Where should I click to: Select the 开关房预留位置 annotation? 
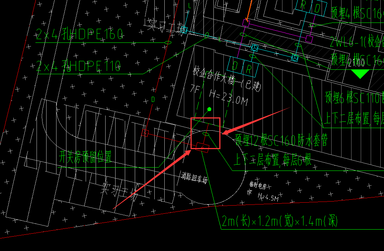point(85,157)
